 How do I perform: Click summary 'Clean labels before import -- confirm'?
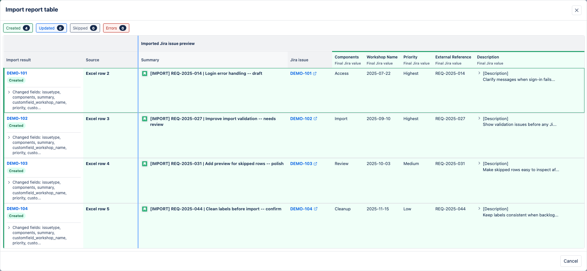tap(244, 209)
